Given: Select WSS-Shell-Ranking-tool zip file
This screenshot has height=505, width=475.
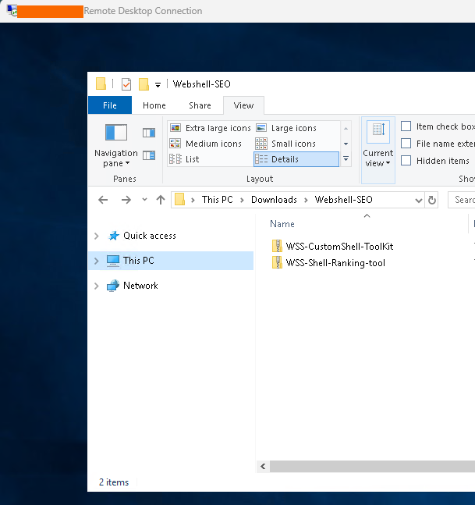Looking at the screenshot, I should [x=328, y=263].
